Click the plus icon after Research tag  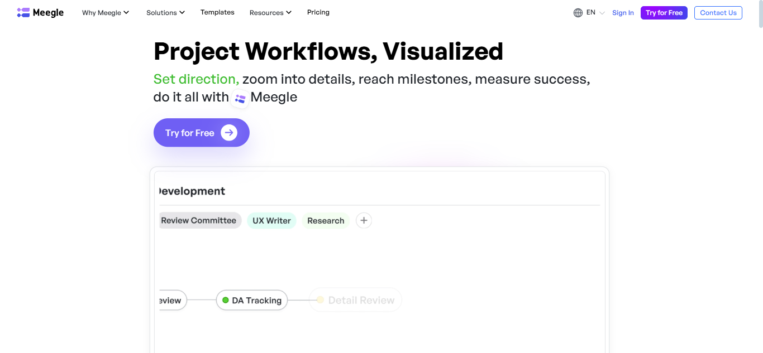click(364, 220)
